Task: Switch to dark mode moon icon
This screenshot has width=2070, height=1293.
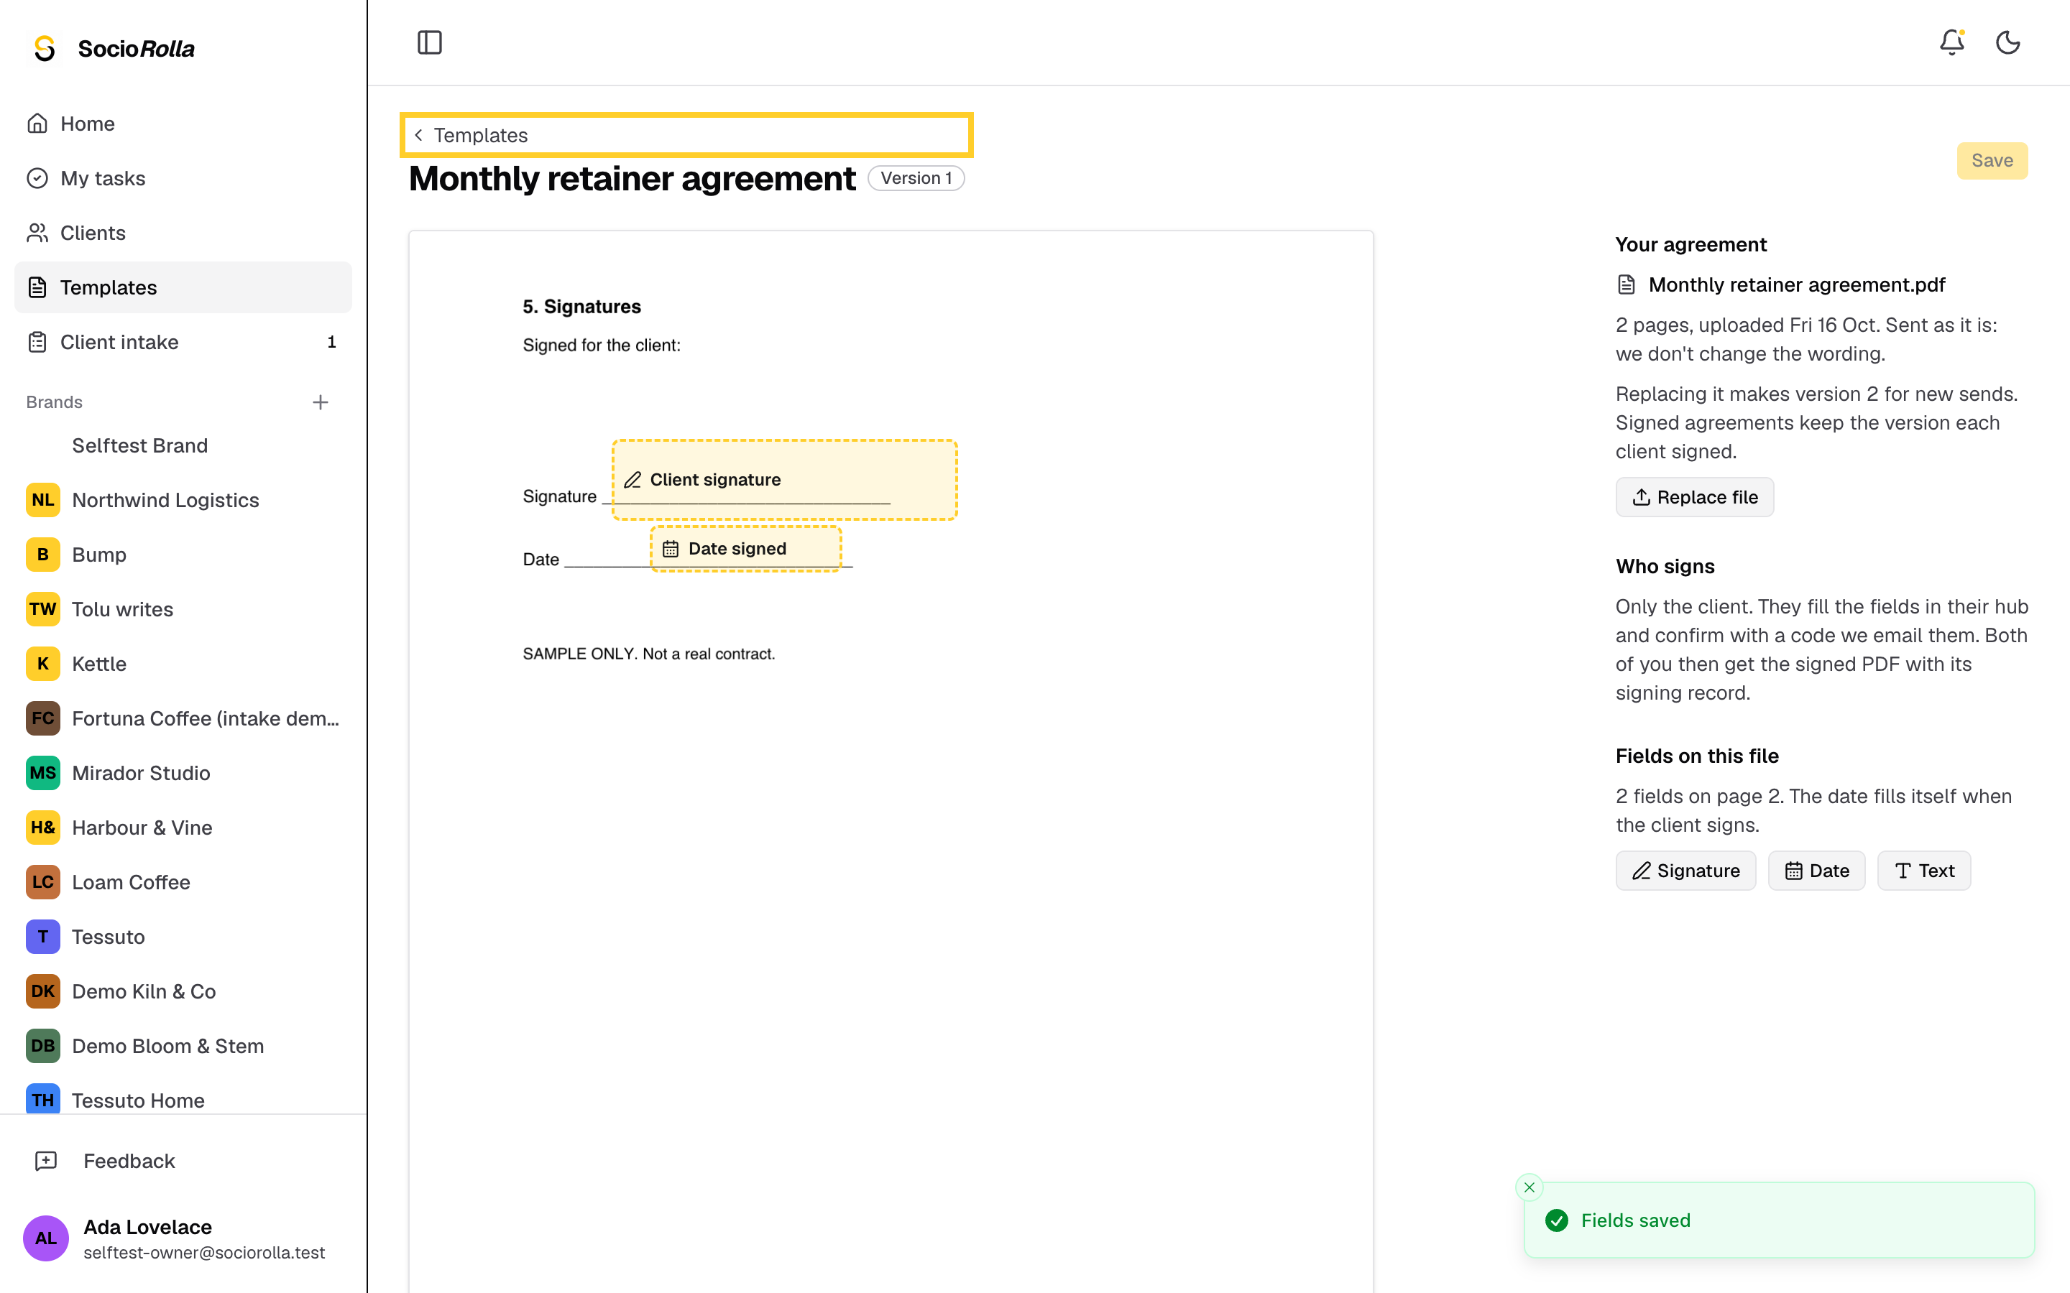Action: point(2007,43)
